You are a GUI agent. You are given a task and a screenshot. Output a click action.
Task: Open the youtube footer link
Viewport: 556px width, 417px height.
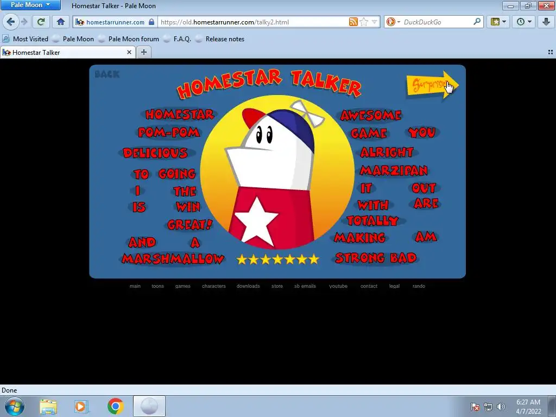(338, 286)
